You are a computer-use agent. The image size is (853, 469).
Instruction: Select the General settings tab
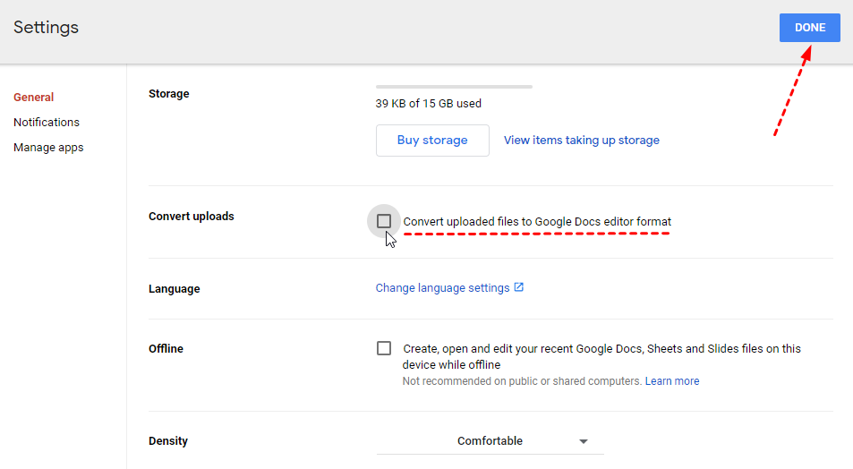[x=34, y=98]
